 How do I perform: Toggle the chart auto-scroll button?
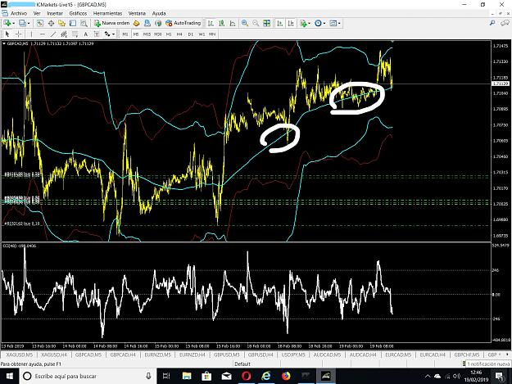coord(280,23)
